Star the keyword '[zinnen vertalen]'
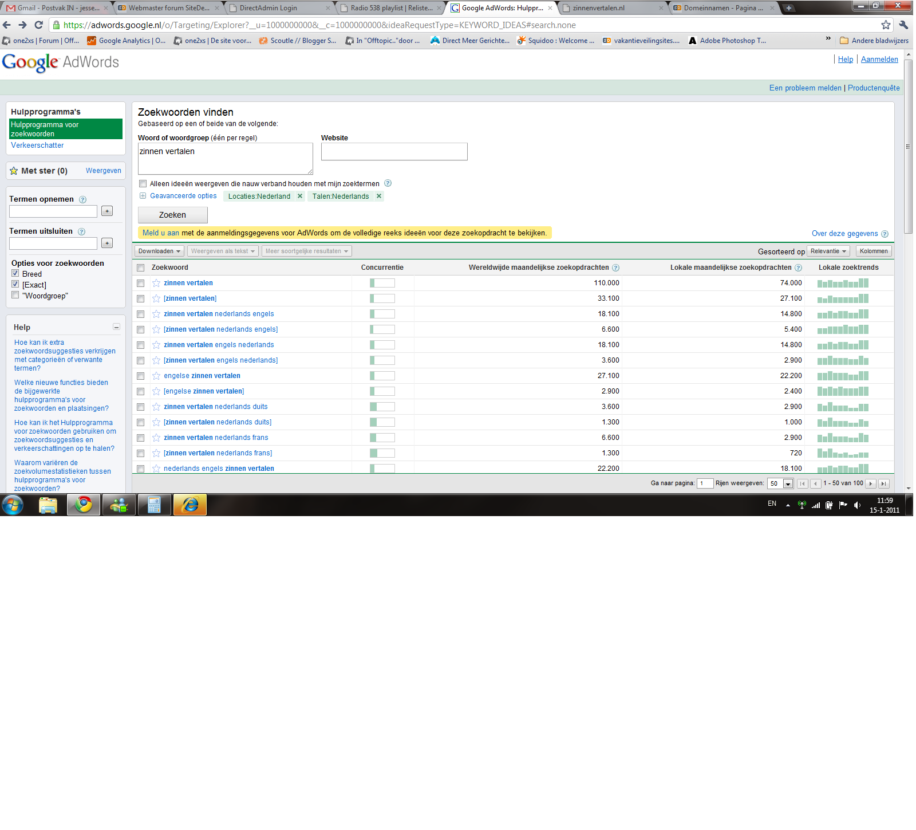 coord(156,298)
